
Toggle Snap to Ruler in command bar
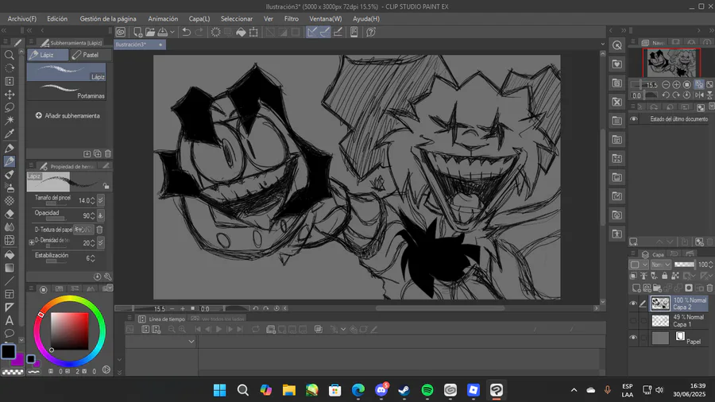[x=312, y=32]
